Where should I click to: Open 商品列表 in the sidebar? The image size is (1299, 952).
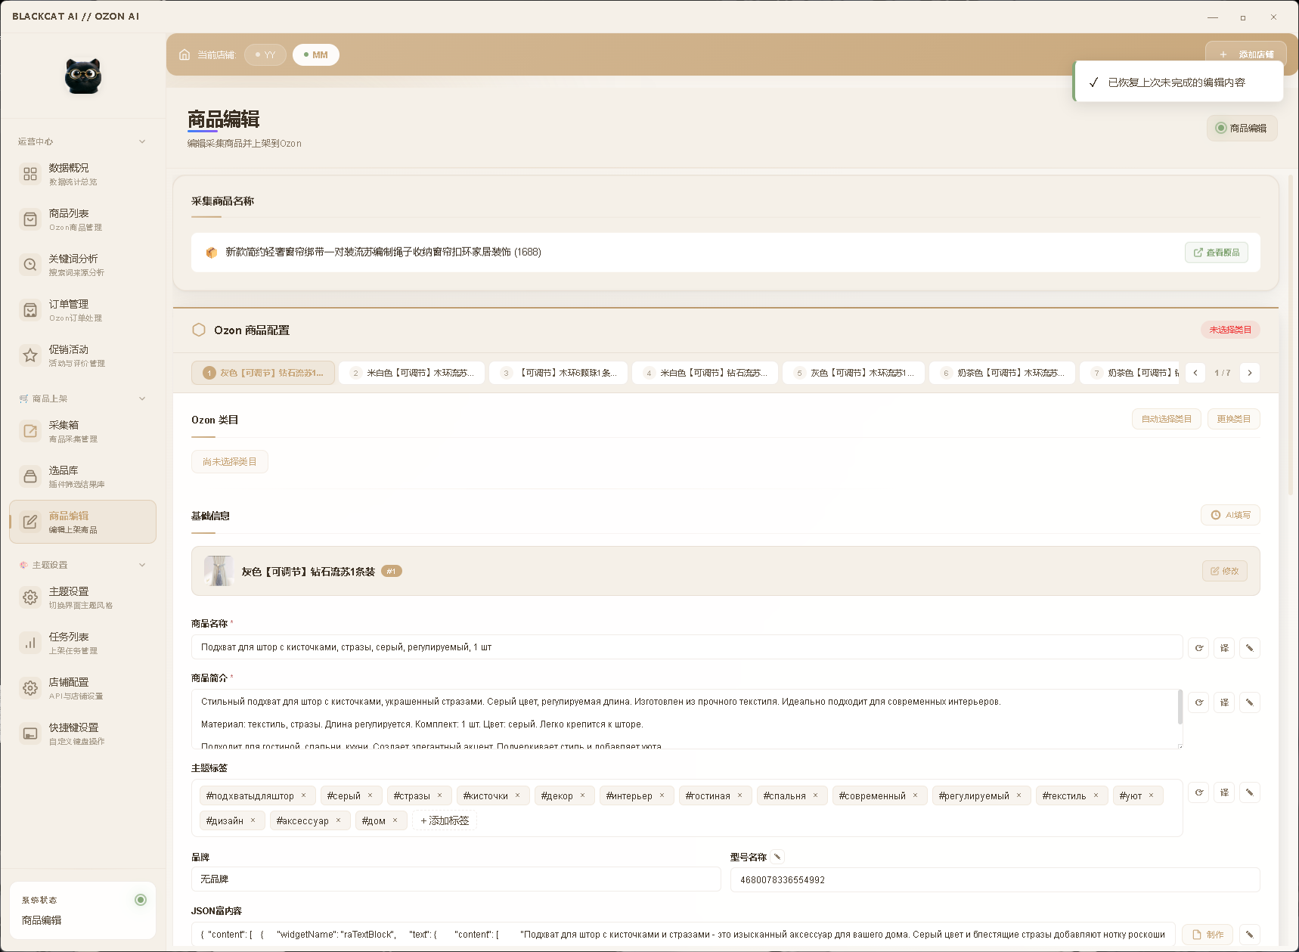tap(83, 219)
